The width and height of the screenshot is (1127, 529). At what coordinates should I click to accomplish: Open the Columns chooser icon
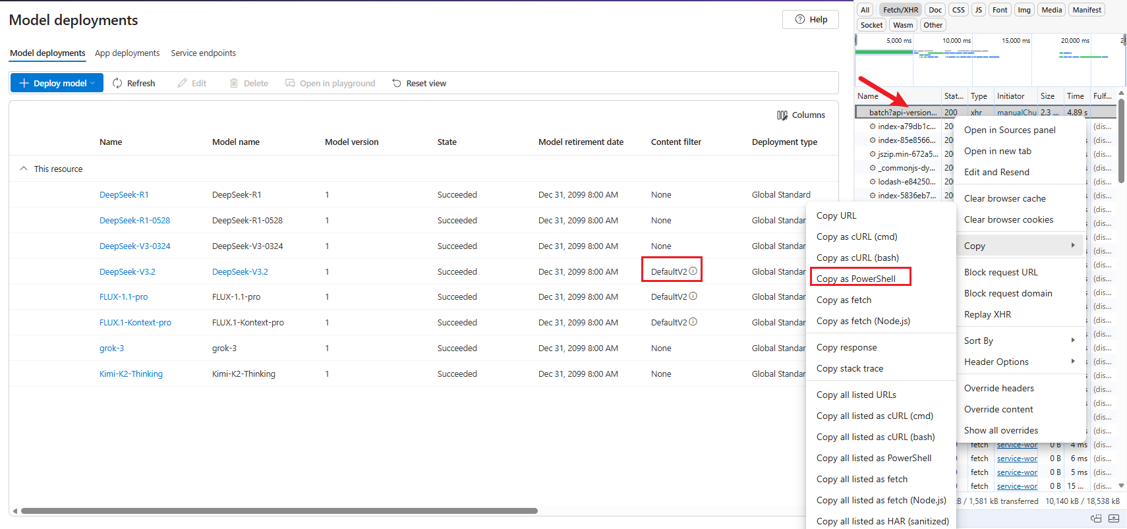pyautogui.click(x=782, y=115)
